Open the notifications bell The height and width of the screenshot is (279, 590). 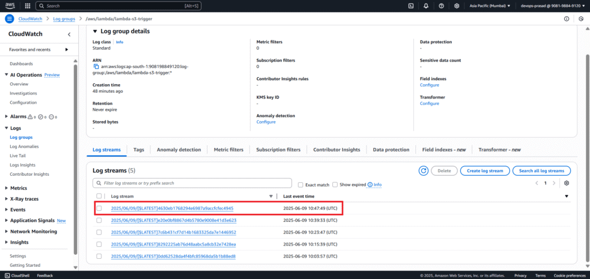coord(426,6)
